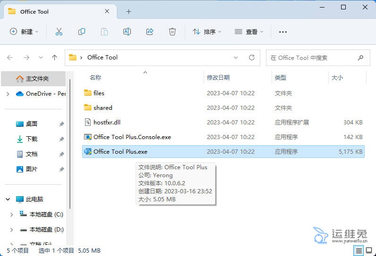Click the Cut scissors icon
This screenshot has width=376, height=256.
59,32
